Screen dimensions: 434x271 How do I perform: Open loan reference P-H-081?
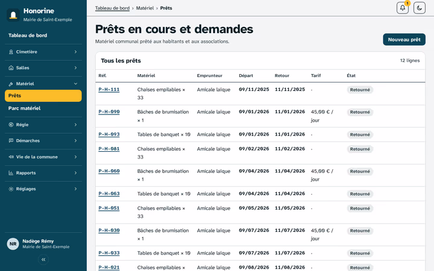point(109,149)
